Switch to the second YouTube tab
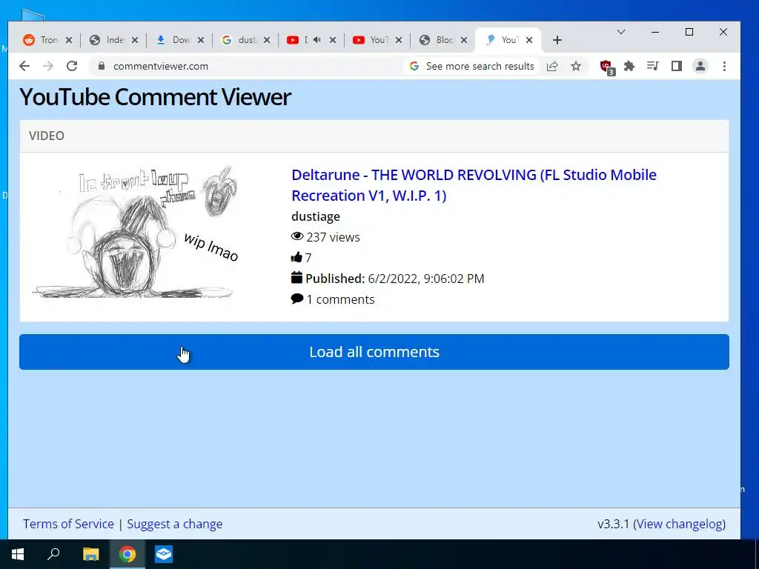759x569 pixels. 371,40
